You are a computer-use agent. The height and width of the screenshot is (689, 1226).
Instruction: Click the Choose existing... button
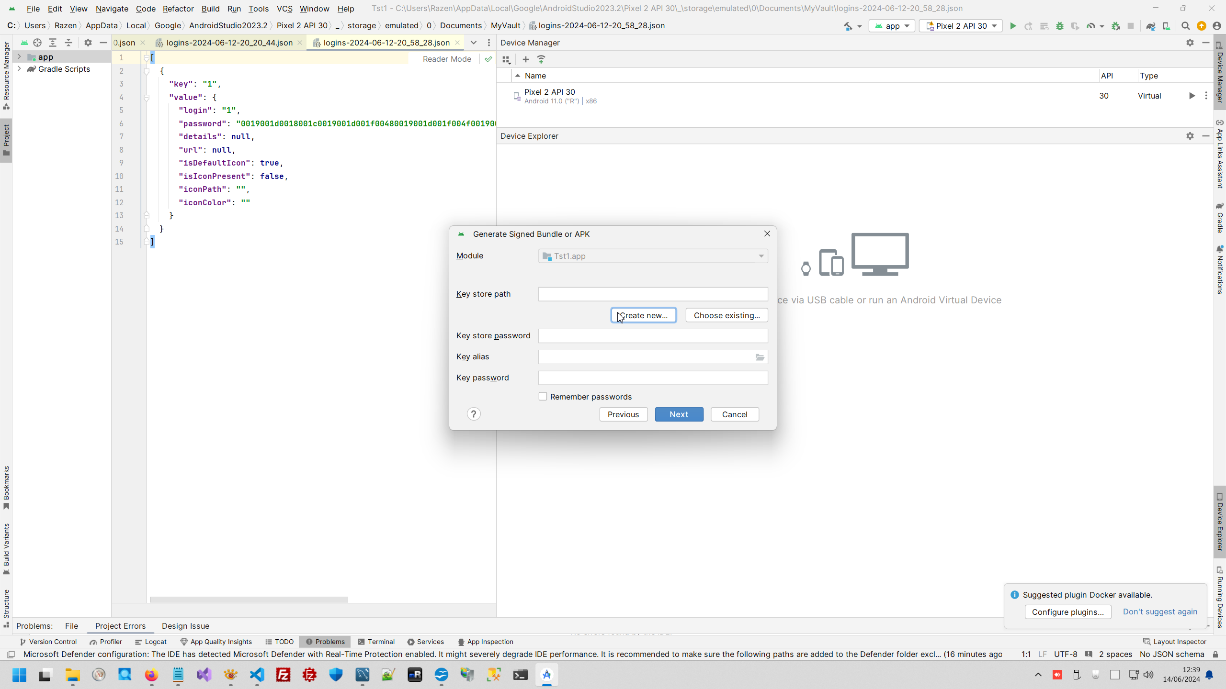click(726, 315)
